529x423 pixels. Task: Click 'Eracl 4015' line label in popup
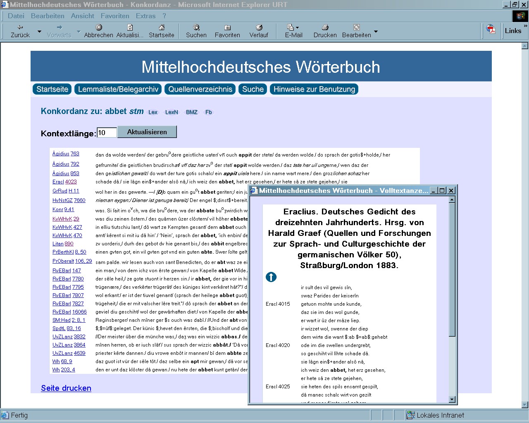(x=278, y=304)
